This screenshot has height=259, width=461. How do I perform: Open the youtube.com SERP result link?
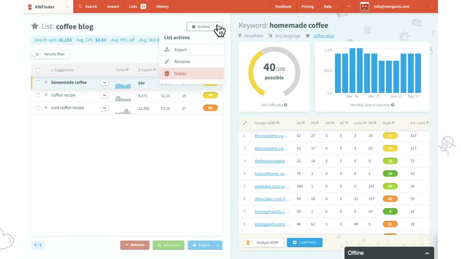coord(272,186)
